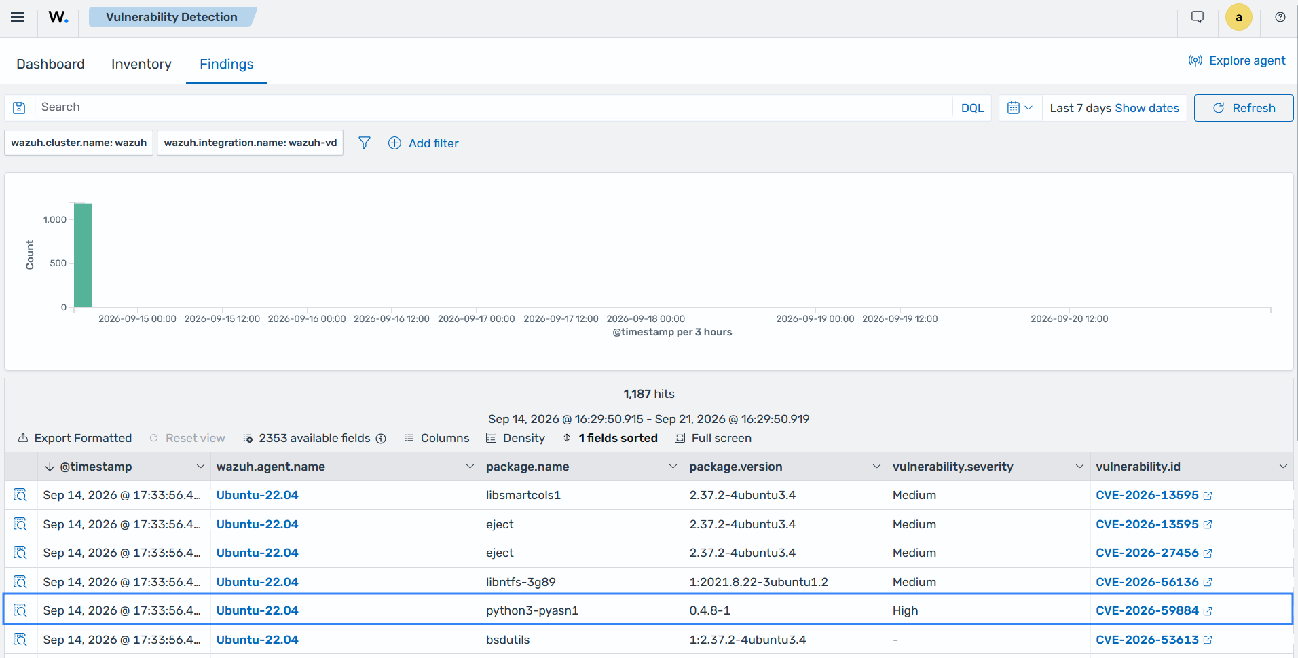Expand package.version column options chevron

876,467
